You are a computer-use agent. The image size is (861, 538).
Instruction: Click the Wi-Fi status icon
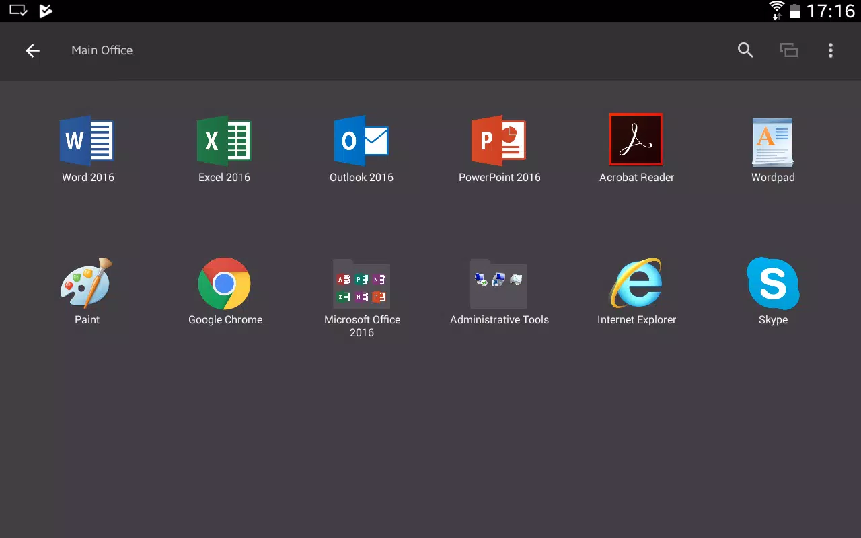click(777, 11)
